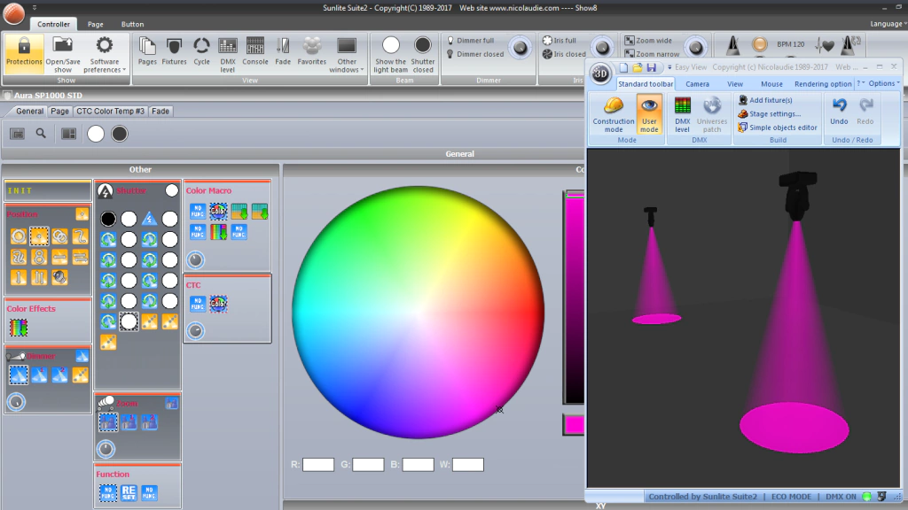The width and height of the screenshot is (908, 510).
Task: Show the Pages view
Action: [x=147, y=52]
